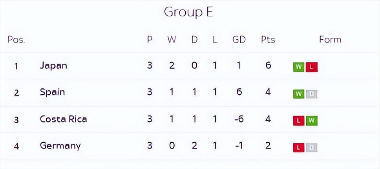Click Japan's points value 6
380x169 pixels.
268,65
